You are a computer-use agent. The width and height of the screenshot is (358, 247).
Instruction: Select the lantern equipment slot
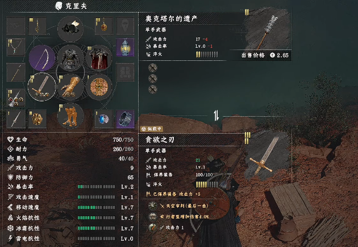pos(126,47)
